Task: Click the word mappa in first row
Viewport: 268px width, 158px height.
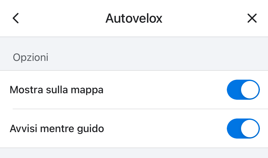Action: (89, 90)
